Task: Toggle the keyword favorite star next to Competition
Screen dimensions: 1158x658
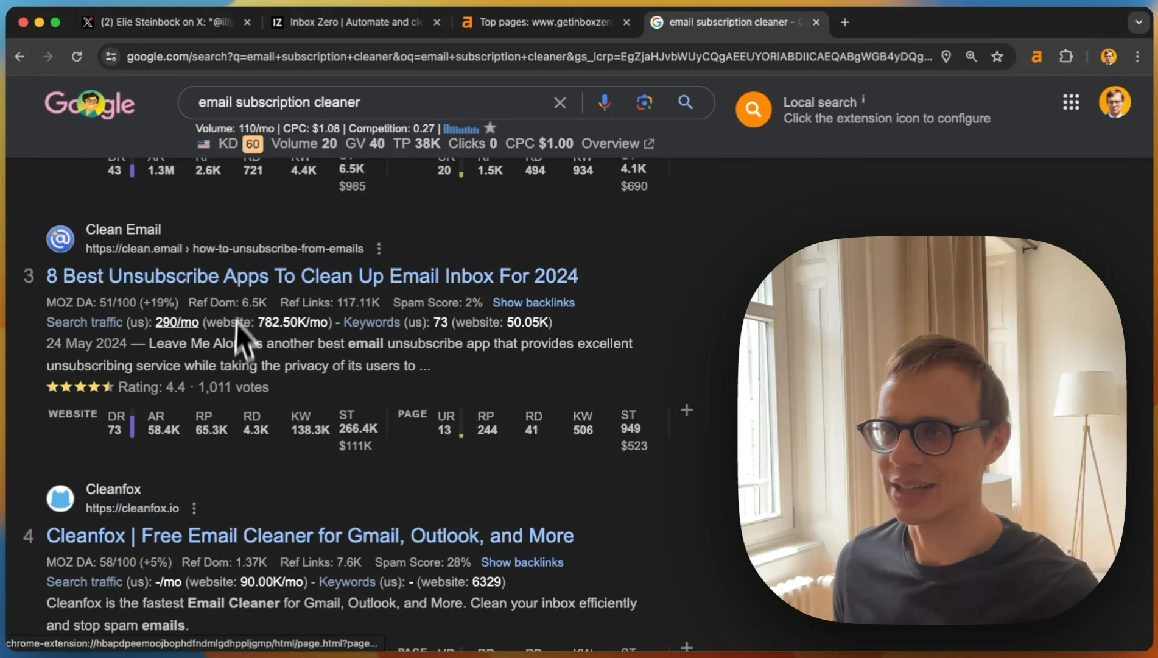Action: pos(490,128)
